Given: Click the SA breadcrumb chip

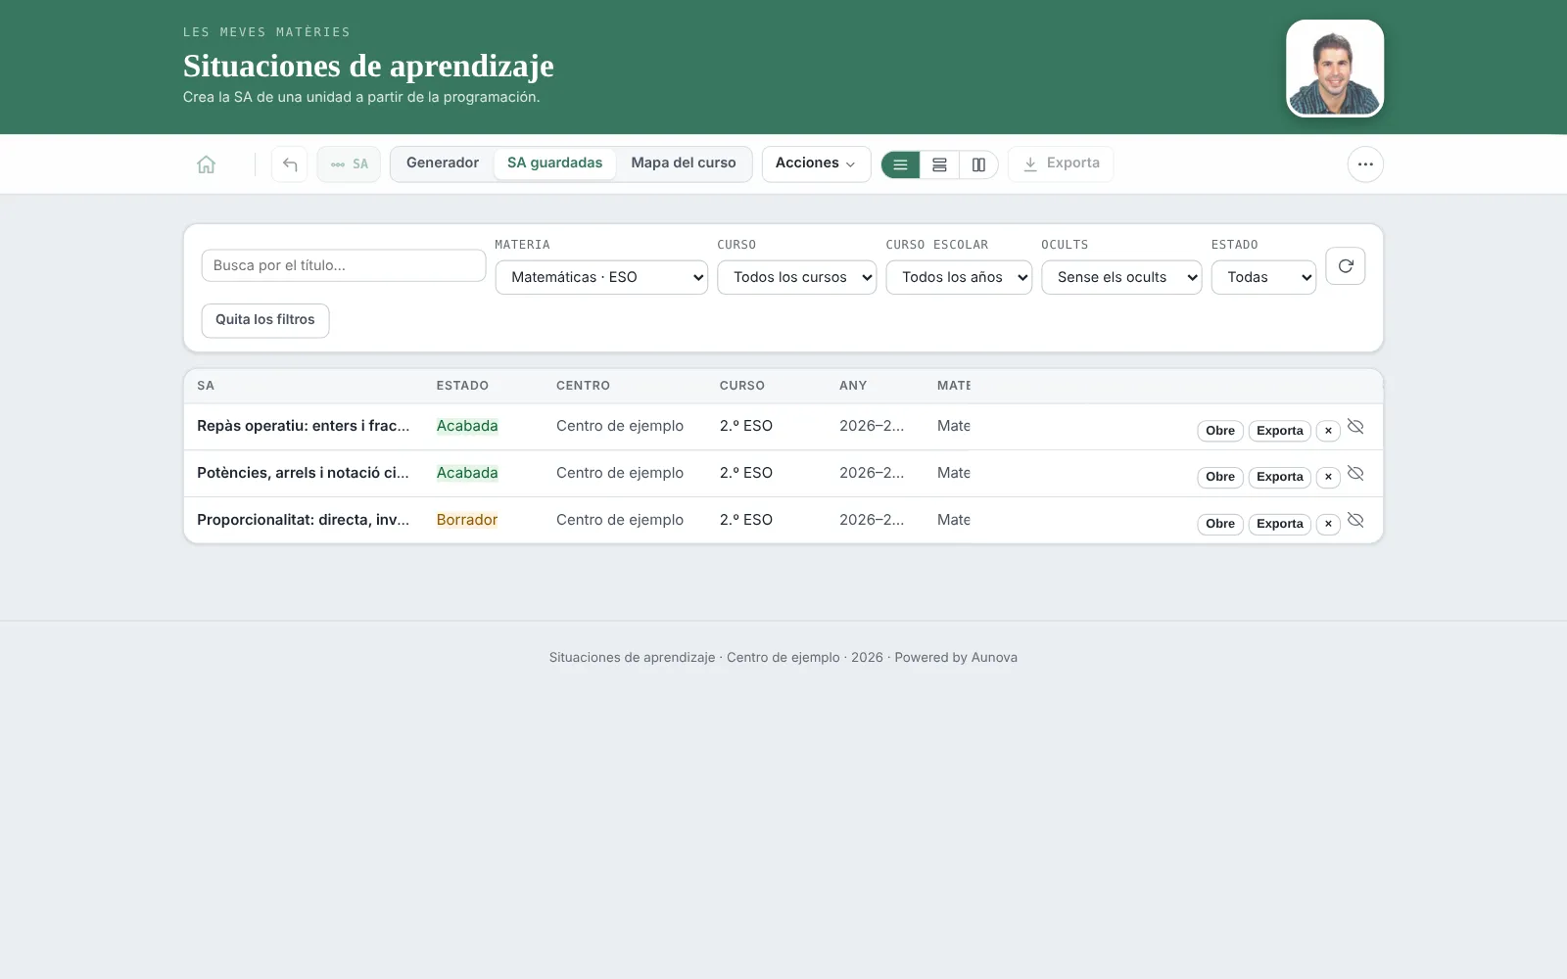Looking at the screenshot, I should tap(349, 164).
